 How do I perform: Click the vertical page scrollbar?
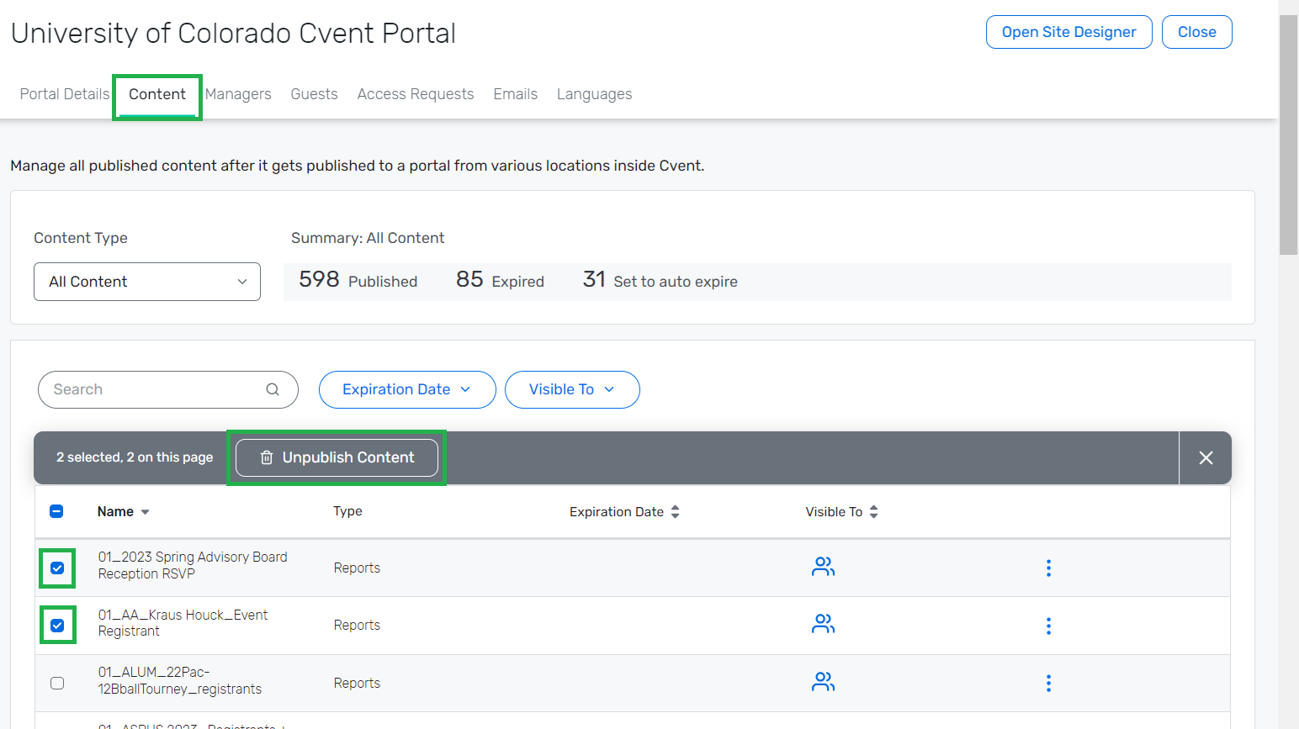1288,135
